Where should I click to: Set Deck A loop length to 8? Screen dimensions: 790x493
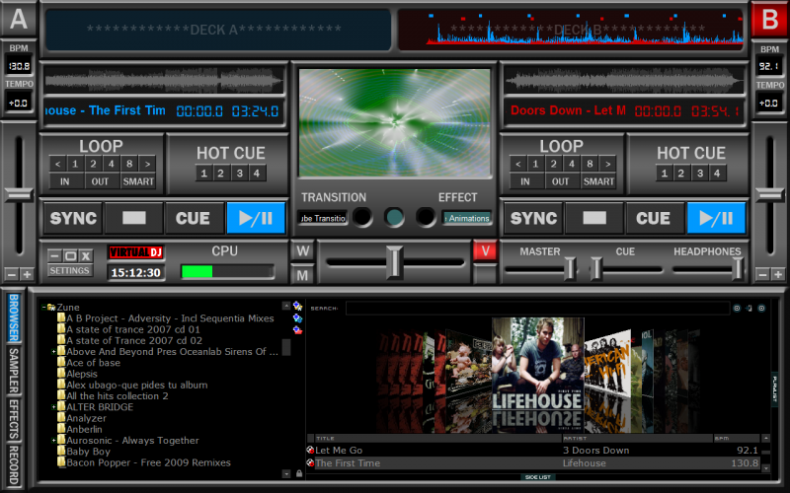click(x=129, y=164)
